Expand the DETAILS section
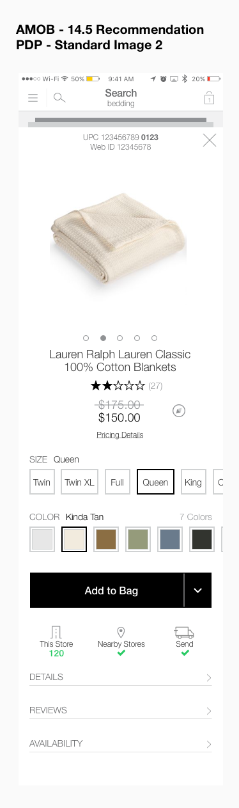239x808 pixels. (x=121, y=677)
